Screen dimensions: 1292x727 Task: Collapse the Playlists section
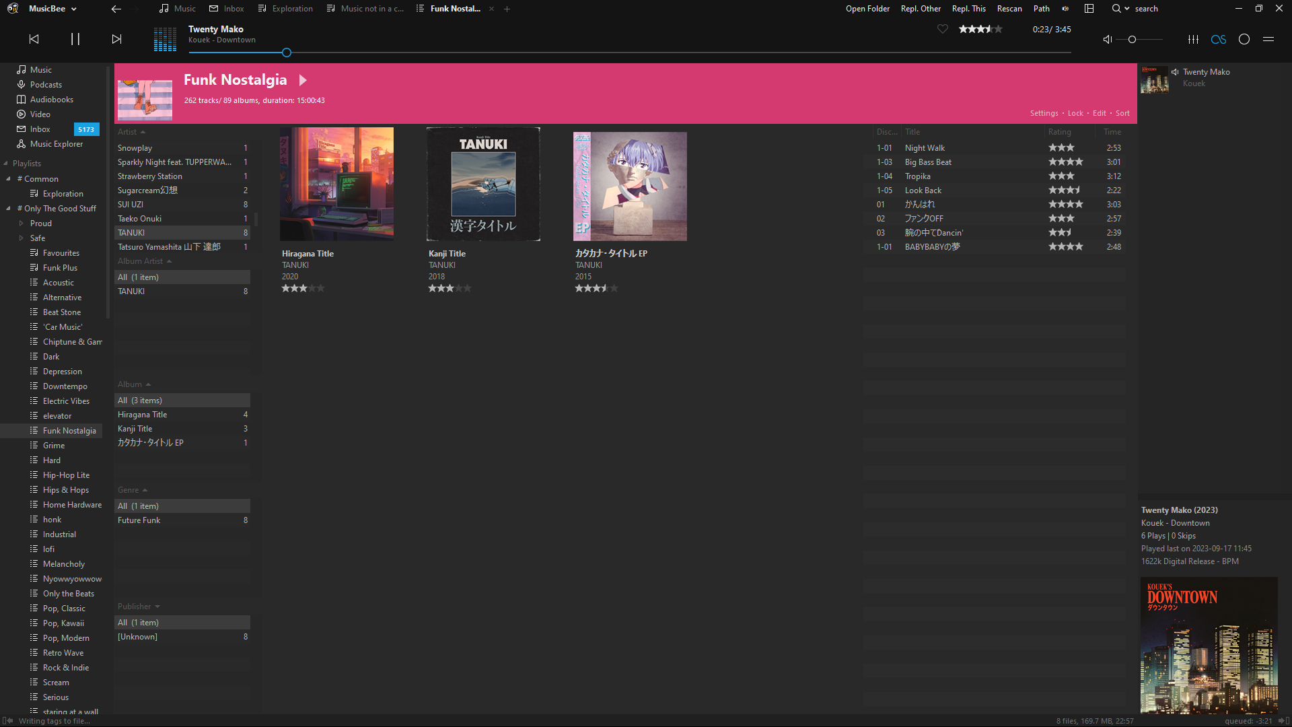tap(5, 164)
